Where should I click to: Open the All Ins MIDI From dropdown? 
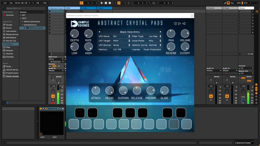(x=56, y=59)
